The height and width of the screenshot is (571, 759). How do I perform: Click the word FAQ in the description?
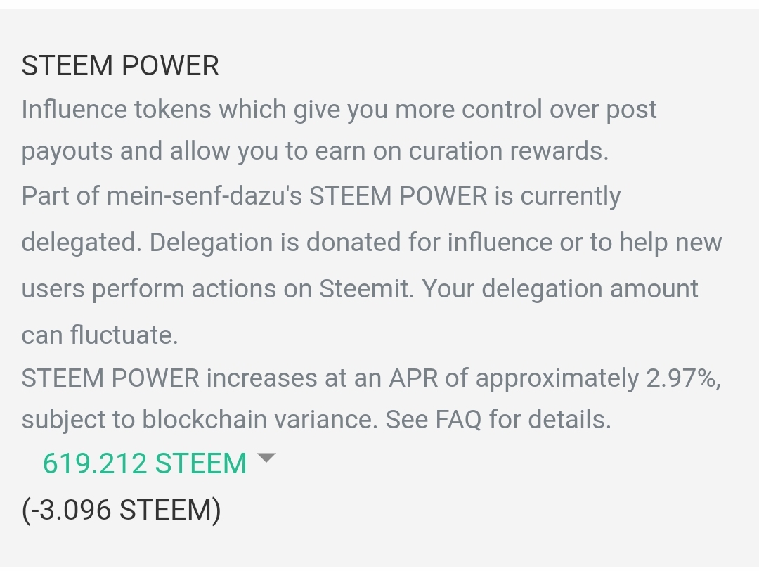coord(458,419)
